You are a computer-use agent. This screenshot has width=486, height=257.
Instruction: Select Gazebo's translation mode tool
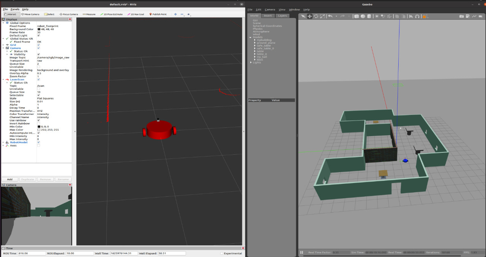tap(309, 16)
